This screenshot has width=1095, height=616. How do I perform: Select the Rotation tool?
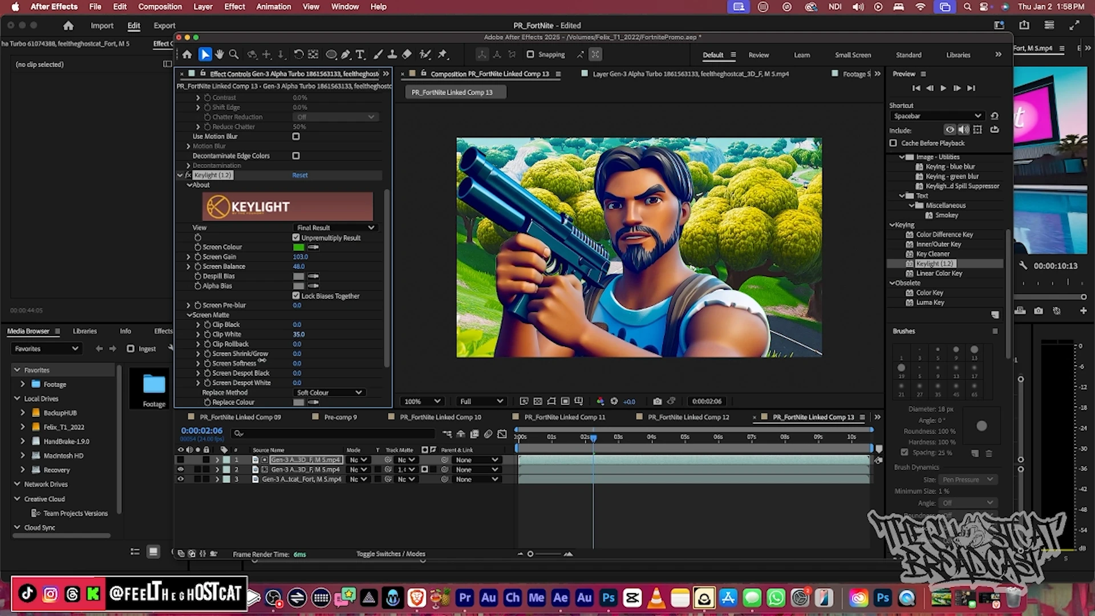(298, 55)
